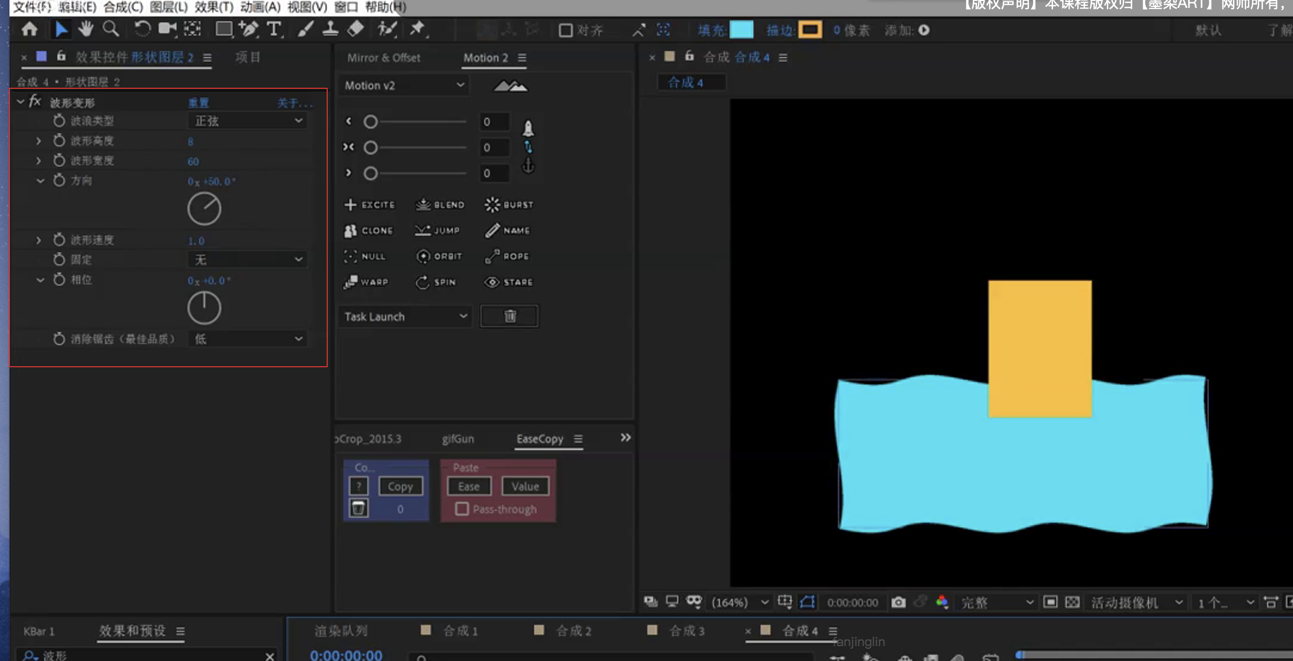Toggle the 波形速度 stopwatch
Image resolution: width=1293 pixels, height=661 pixels.
coord(59,240)
